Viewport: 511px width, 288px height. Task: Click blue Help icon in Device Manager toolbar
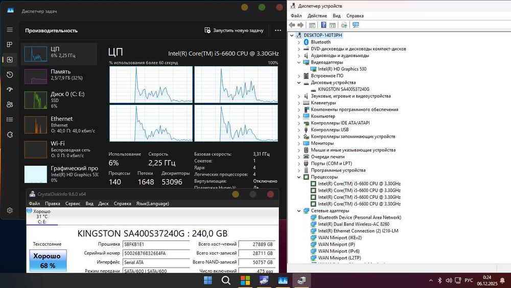pyautogui.click(x=323, y=25)
